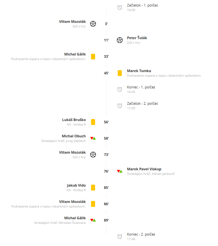Viewport: 218px width, 246px height.
Task: Click the clock icon for Koniec - 1. polčas
Action: click(x=120, y=89)
